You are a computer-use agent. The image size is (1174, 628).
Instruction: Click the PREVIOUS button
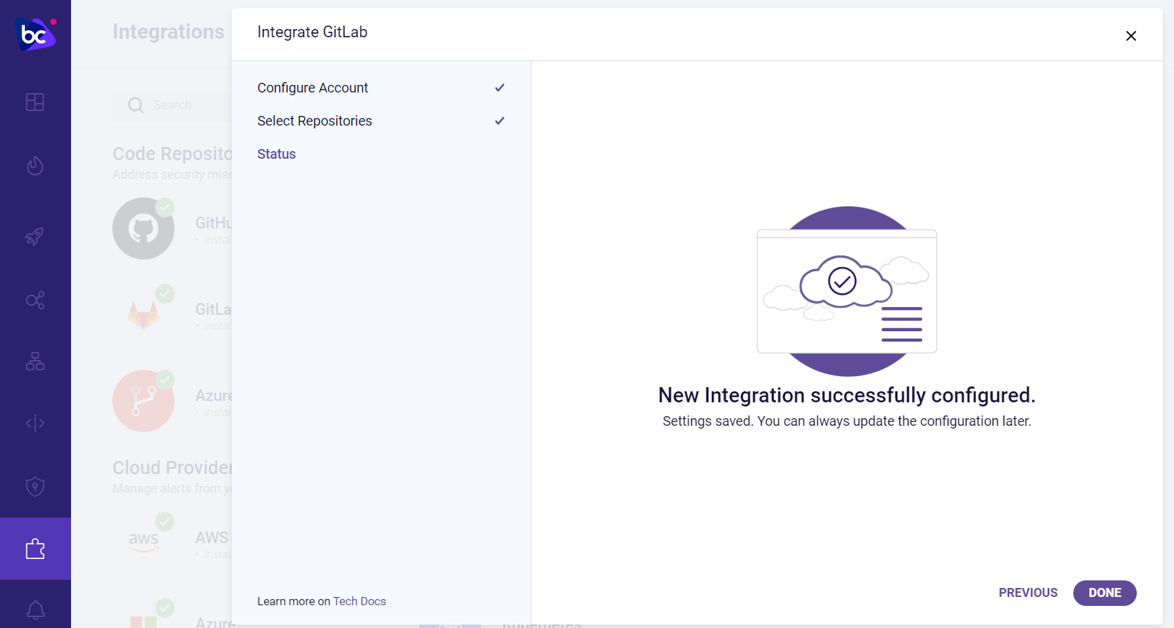(x=1028, y=593)
